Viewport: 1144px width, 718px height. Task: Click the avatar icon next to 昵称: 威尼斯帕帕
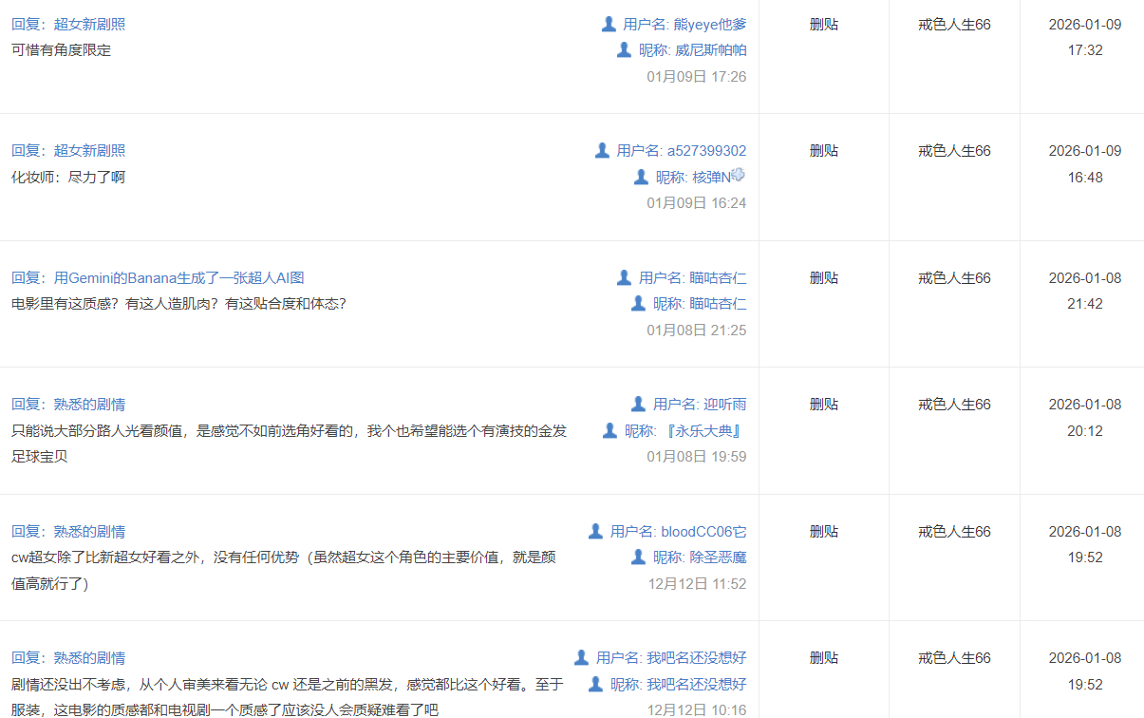[x=624, y=49]
